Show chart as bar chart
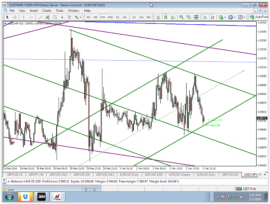 pyautogui.click(x=159, y=17)
